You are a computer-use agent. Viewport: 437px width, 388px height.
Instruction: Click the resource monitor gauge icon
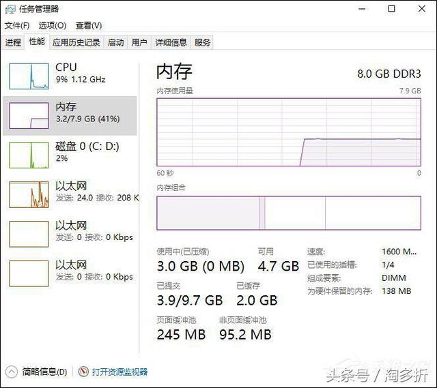click(x=83, y=372)
